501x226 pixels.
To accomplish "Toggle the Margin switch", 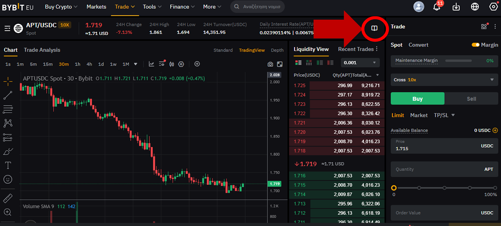I will pyautogui.click(x=475, y=45).
